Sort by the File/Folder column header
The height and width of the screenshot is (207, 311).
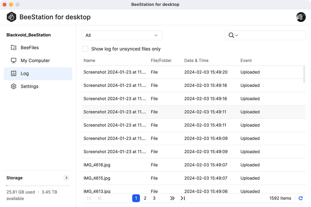pos(161,60)
